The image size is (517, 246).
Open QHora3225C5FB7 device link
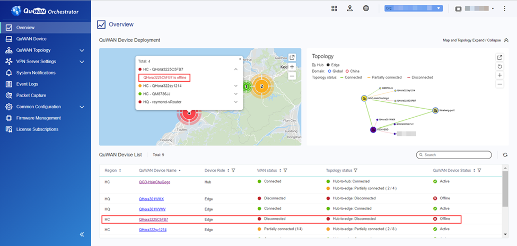point(153,219)
